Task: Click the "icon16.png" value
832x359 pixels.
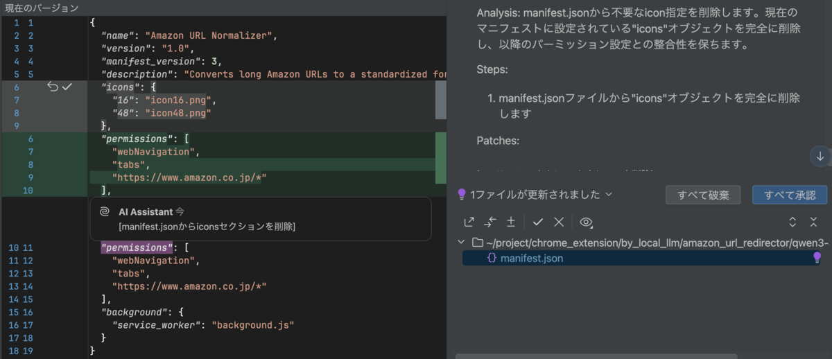Action: click(177, 100)
